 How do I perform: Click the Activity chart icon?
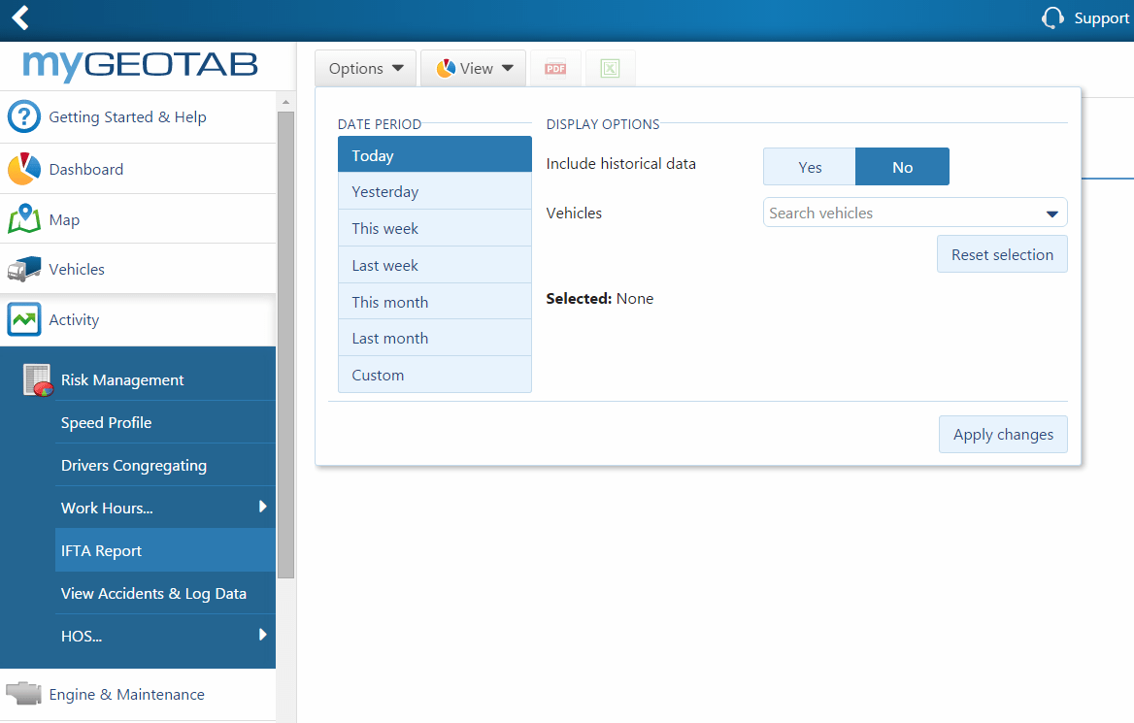click(24, 319)
